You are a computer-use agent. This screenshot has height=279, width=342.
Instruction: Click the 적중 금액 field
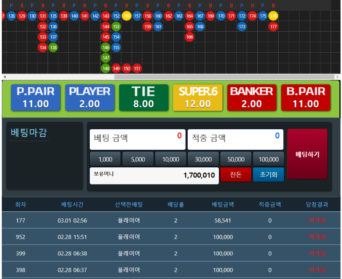pos(236,139)
